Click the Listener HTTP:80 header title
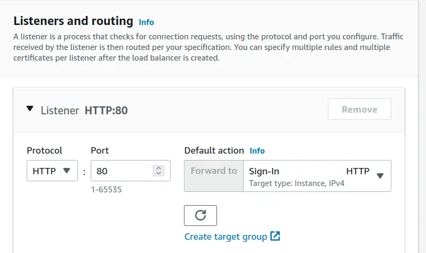The width and height of the screenshot is (426, 253). 84,111
